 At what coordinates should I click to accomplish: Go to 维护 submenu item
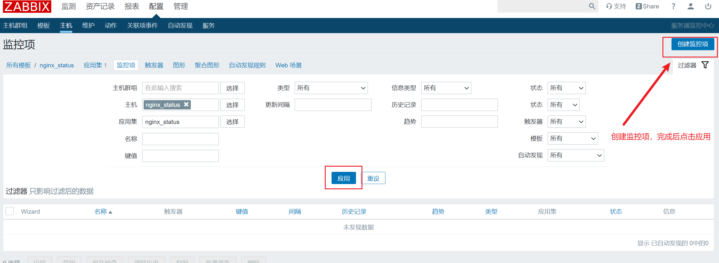coord(89,26)
